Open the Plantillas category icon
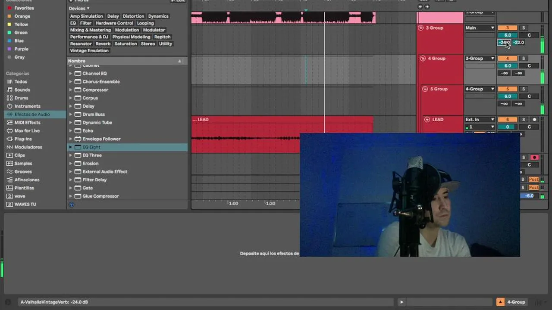Image resolution: width=552 pixels, height=310 pixels. [x=9, y=188]
